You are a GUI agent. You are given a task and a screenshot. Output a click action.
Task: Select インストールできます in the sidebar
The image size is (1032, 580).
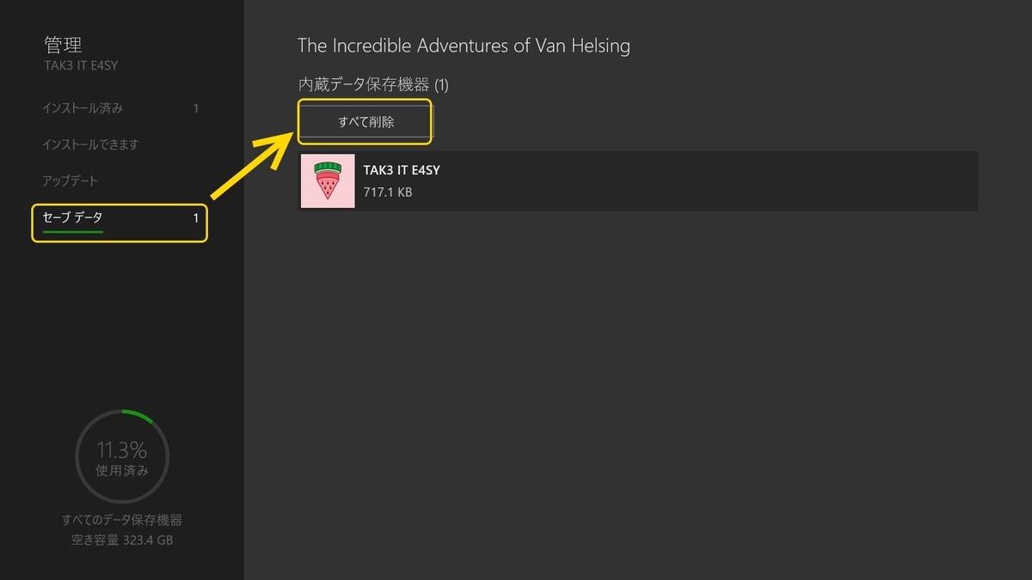click(90, 144)
